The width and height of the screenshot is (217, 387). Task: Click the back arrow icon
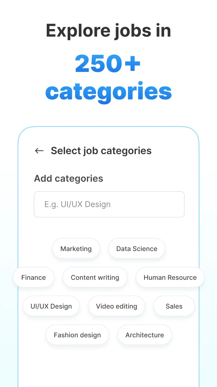[x=39, y=151]
